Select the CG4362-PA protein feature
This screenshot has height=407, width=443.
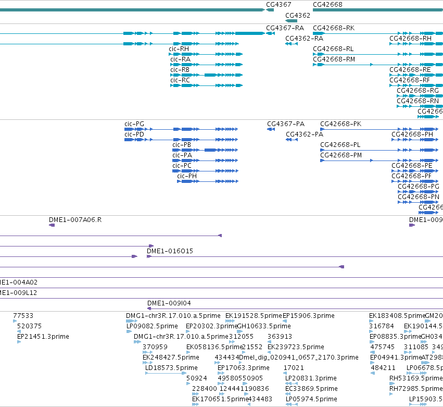305,134
